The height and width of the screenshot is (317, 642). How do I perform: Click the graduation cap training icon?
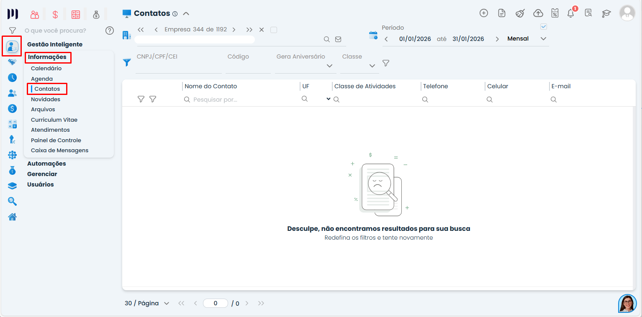(606, 13)
